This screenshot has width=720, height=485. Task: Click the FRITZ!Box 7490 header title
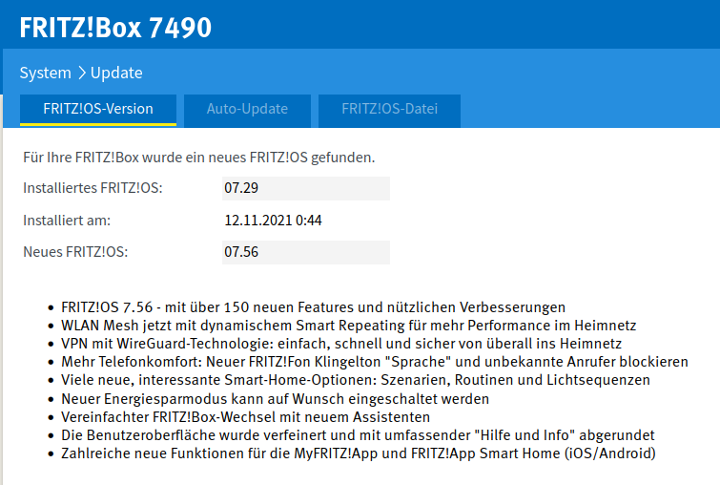click(x=115, y=28)
